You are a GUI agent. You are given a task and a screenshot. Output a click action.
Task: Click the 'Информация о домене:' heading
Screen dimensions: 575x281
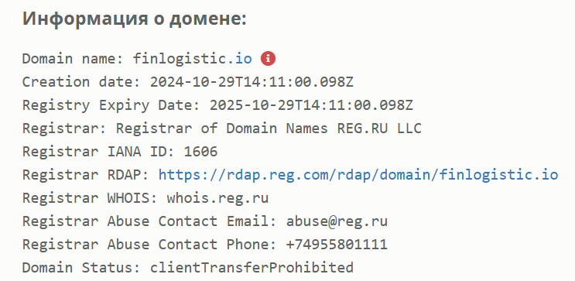[x=135, y=19]
